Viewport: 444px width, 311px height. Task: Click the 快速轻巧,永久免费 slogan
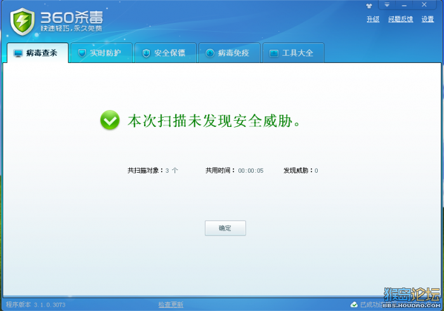[71, 29]
